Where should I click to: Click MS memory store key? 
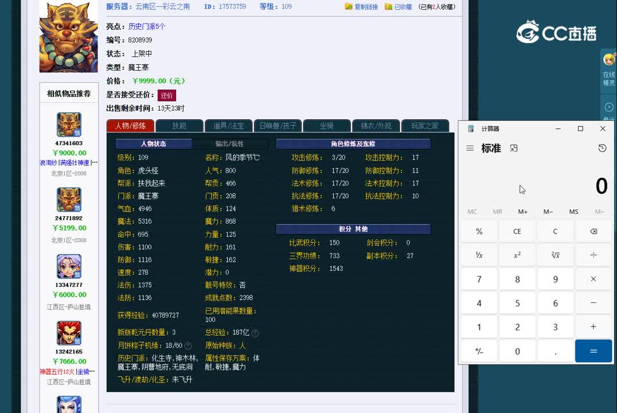click(574, 212)
